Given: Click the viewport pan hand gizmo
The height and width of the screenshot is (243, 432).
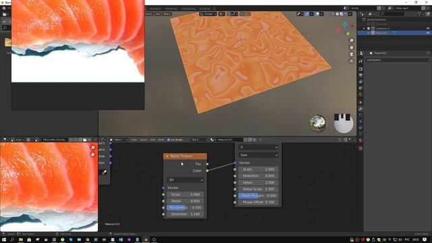Looking at the screenshot, I should coord(352,47).
